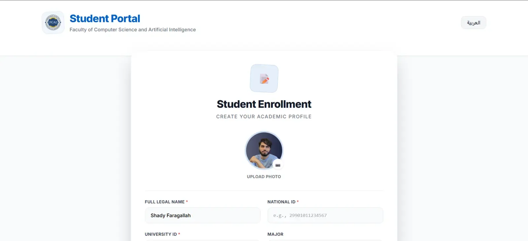The image size is (528, 241).
Task: Click the FULL LEGAL NAME field label
Action: pyautogui.click(x=165, y=202)
